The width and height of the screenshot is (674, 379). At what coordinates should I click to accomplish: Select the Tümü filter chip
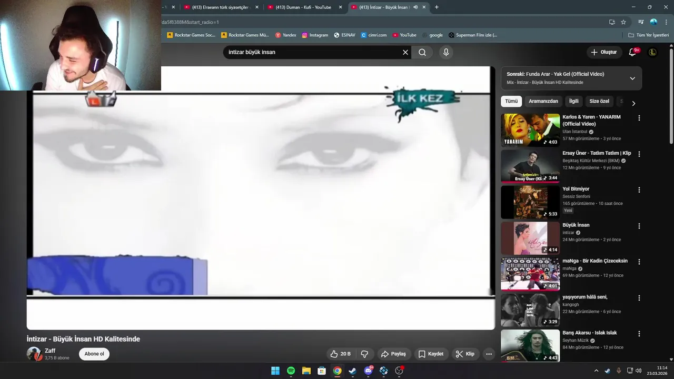(x=511, y=101)
